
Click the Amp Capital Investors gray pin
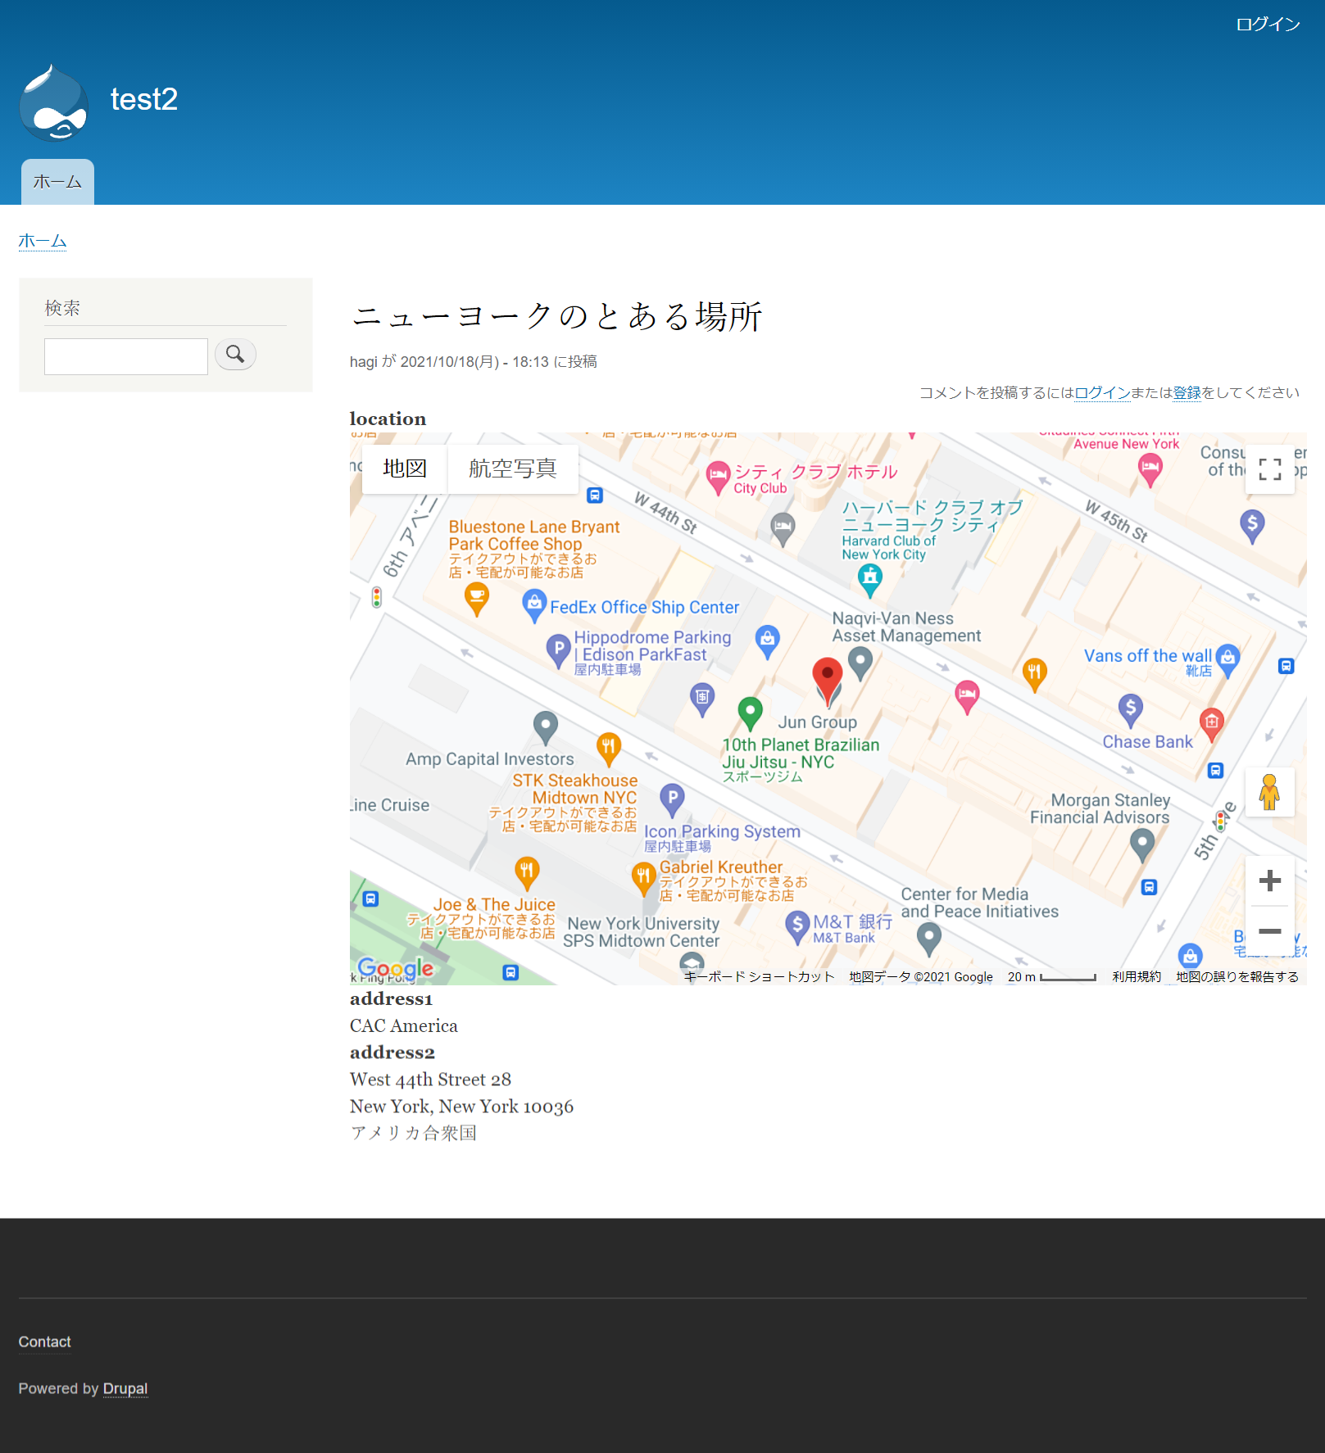pyautogui.click(x=545, y=727)
